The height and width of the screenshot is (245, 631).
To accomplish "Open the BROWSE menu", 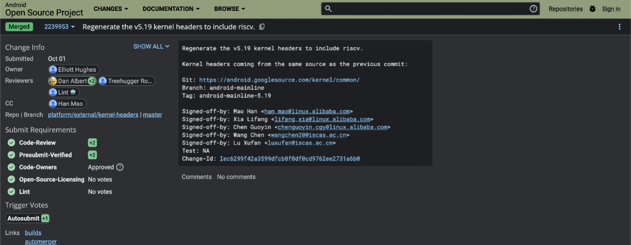I will pos(230,9).
